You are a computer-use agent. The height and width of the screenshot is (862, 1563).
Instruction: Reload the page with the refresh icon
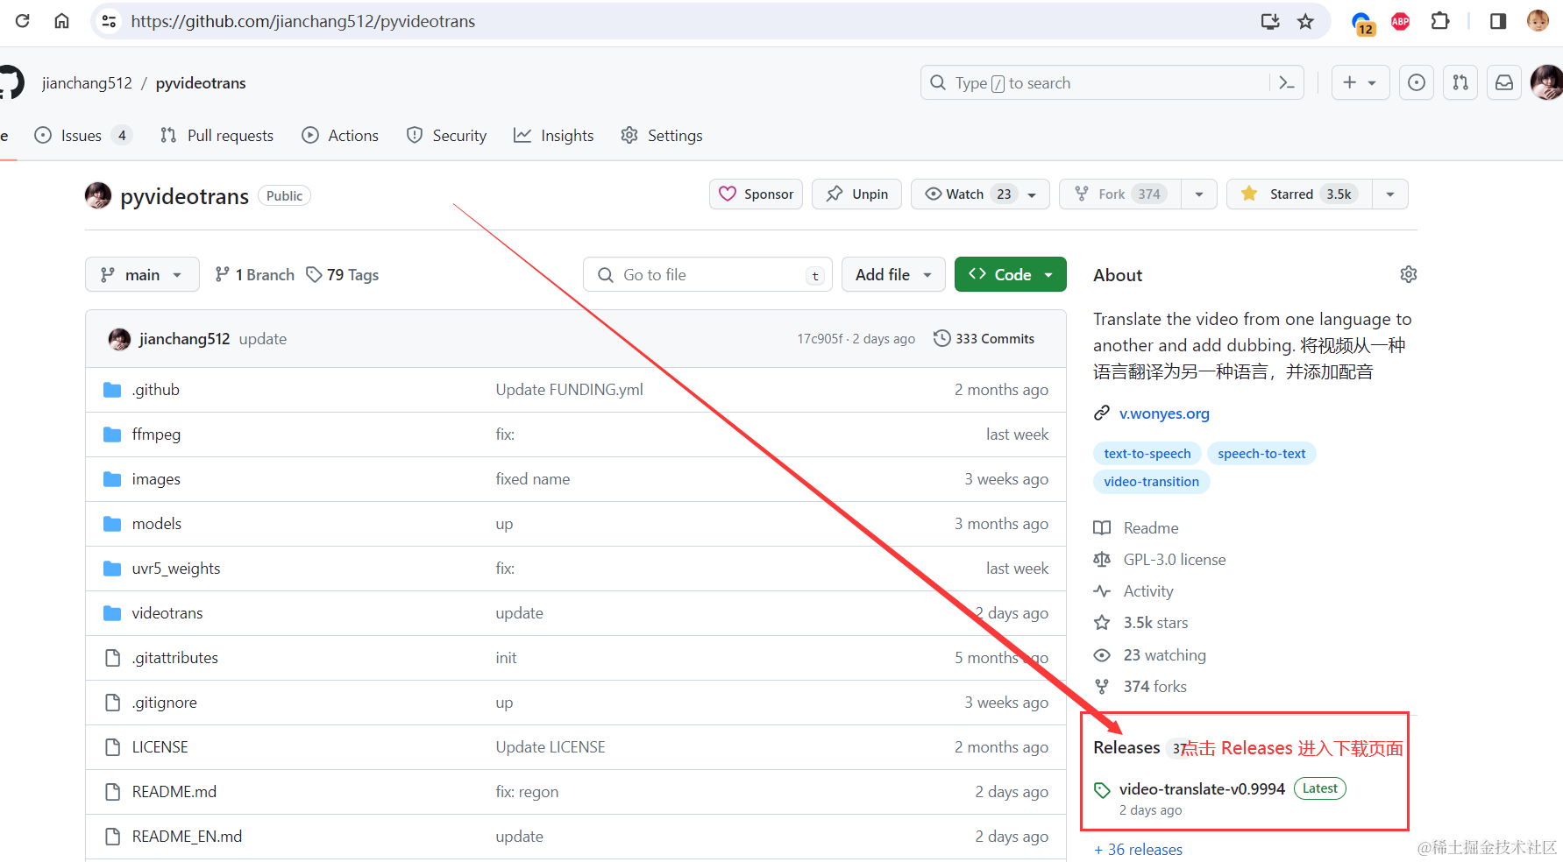coord(23,21)
